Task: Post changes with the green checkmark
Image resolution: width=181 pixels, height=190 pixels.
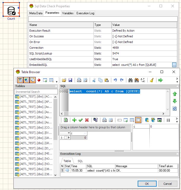Action: [81, 120]
